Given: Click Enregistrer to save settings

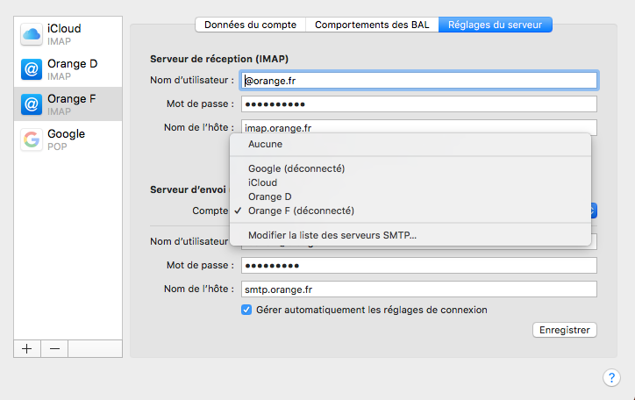Looking at the screenshot, I should pyautogui.click(x=565, y=330).
